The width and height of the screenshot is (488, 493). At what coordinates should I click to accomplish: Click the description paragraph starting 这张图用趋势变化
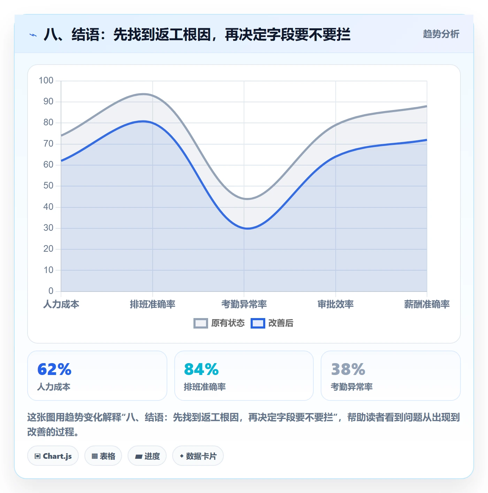(x=244, y=425)
